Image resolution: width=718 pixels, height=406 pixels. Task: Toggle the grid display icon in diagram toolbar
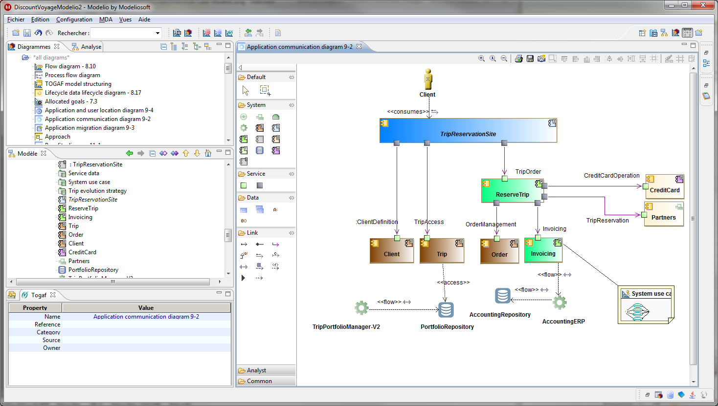(680, 59)
